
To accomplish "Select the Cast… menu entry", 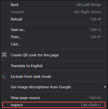I will tap(54, 44).
